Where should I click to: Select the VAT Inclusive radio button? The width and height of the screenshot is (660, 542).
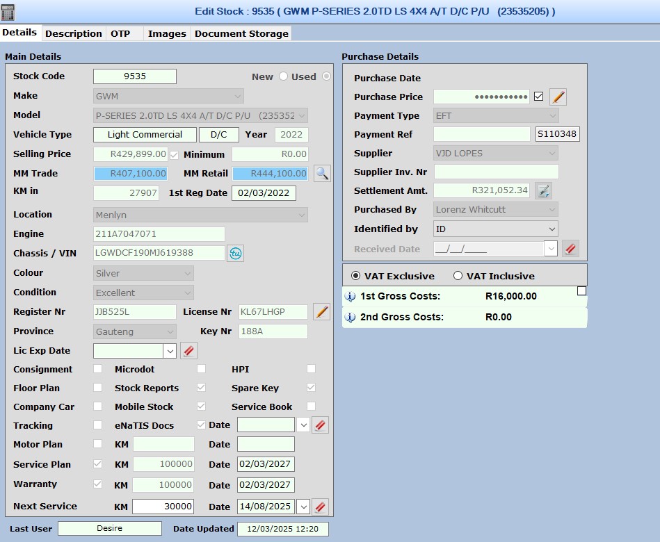click(458, 276)
